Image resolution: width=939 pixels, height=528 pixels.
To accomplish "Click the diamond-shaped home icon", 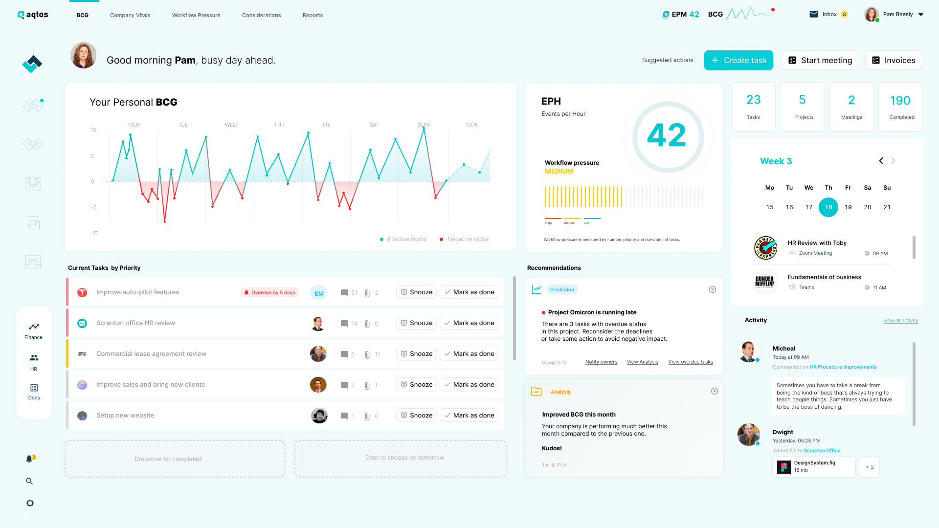I will 32,63.
